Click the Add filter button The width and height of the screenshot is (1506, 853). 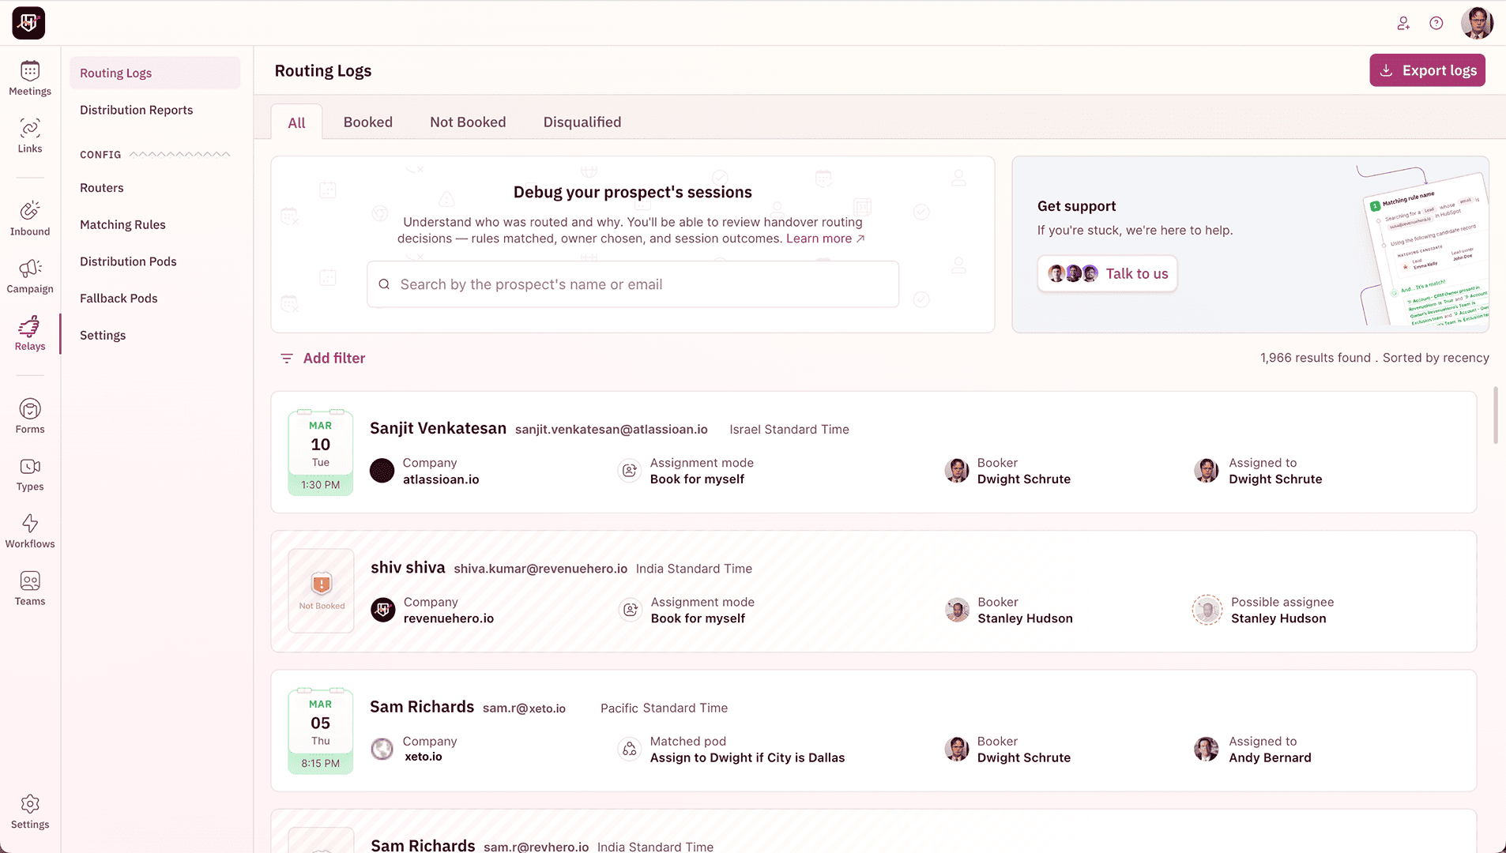point(322,359)
